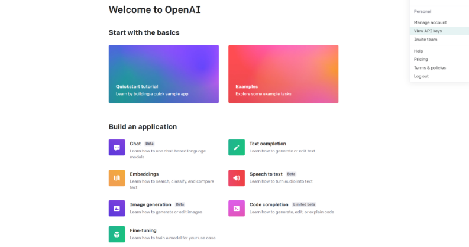Select Pricing in the account menu
469x247 pixels.
click(x=439, y=60)
